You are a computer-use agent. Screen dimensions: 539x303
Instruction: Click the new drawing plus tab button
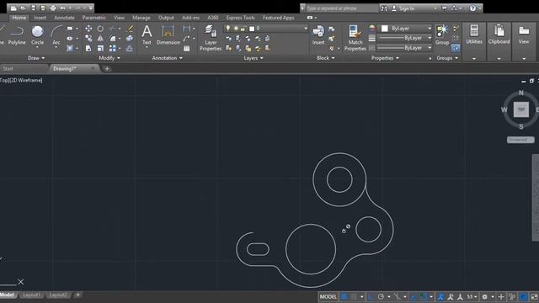[107, 69]
